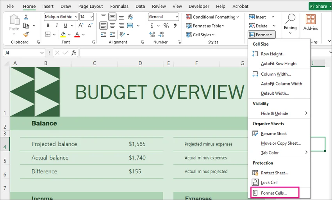Toggle Lock Cell option

(x=279, y=182)
